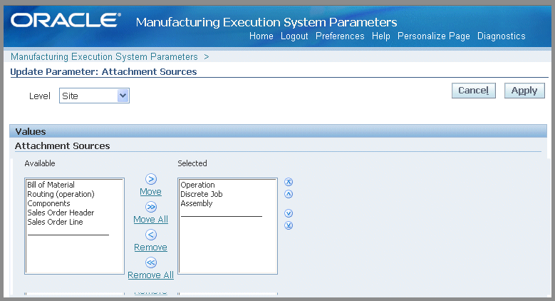The image size is (555, 301).
Task: Select Discrete Job in Selected list
Action: [202, 194]
